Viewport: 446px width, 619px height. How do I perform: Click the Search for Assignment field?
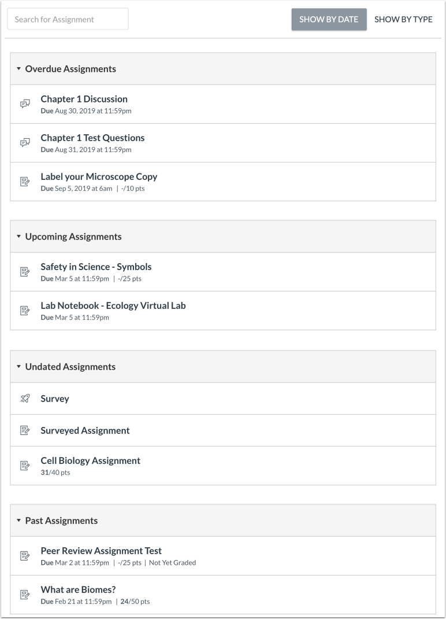[x=68, y=19]
